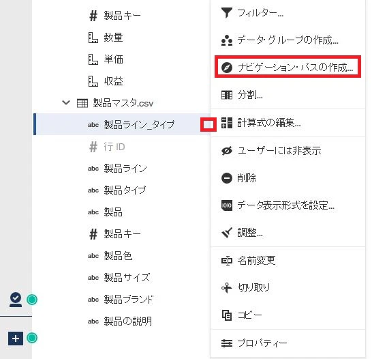Choose 分割... from the context menu
This screenshot has height=359, width=372.
click(x=288, y=95)
